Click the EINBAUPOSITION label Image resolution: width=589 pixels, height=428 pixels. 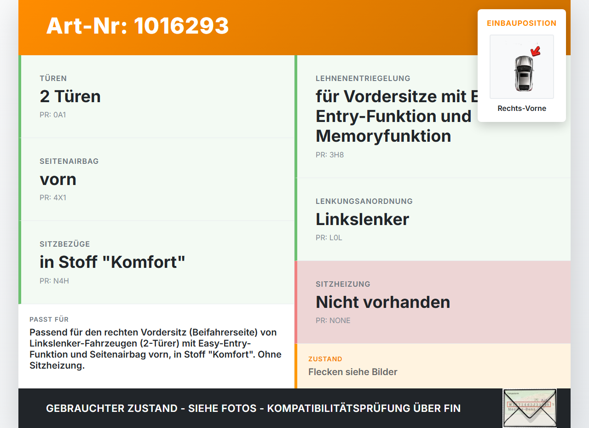[x=522, y=23]
